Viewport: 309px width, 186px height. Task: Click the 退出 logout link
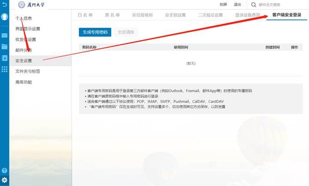[237, 5]
